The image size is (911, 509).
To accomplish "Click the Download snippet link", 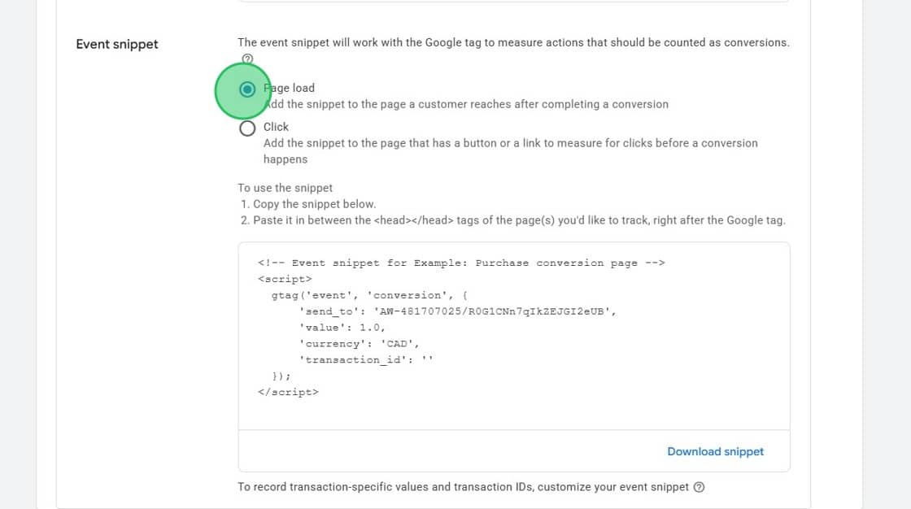I will click(x=715, y=451).
